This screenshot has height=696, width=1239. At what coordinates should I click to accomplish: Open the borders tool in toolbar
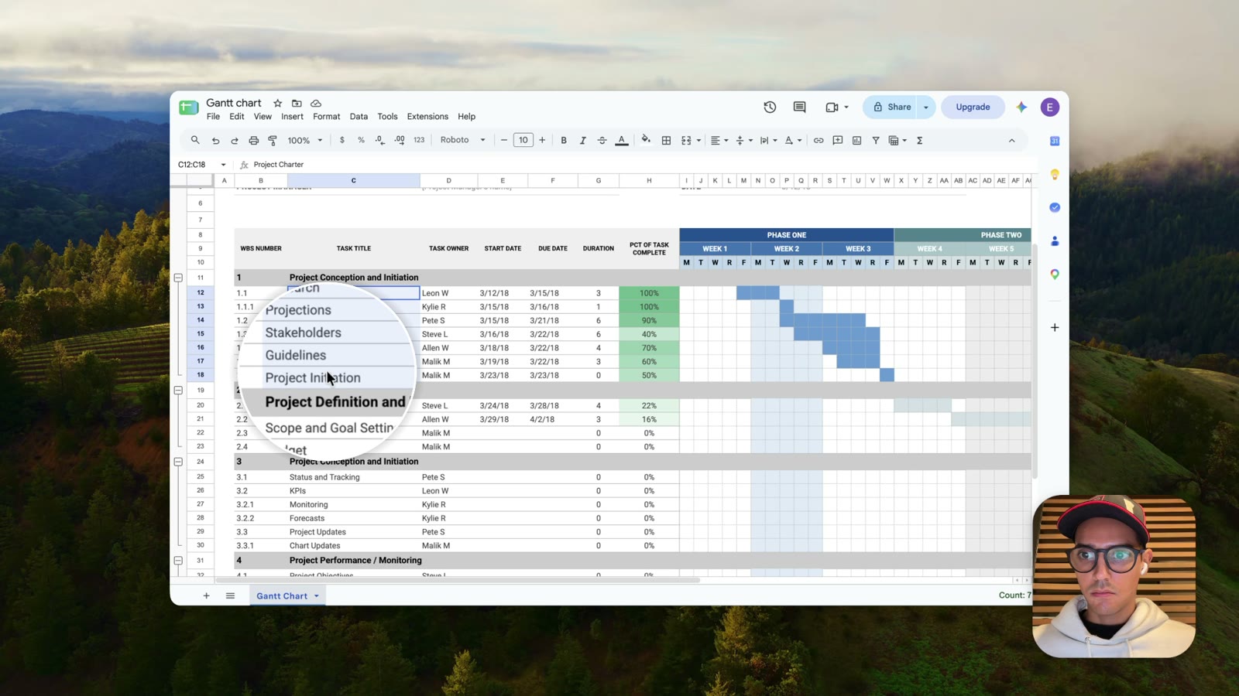coord(666,140)
